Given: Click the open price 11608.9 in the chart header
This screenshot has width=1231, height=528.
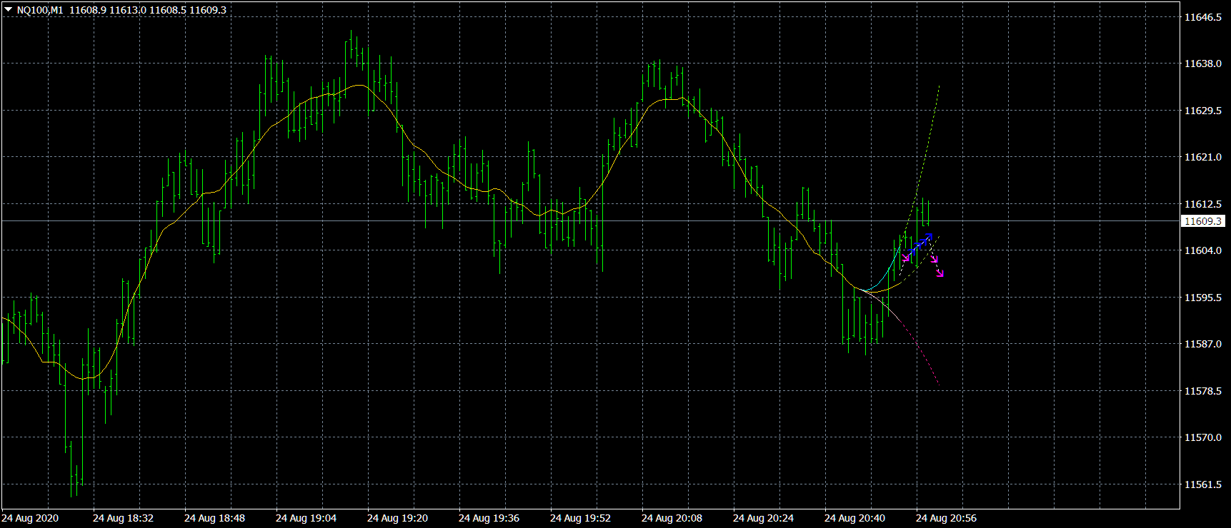Looking at the screenshot, I should [87, 10].
